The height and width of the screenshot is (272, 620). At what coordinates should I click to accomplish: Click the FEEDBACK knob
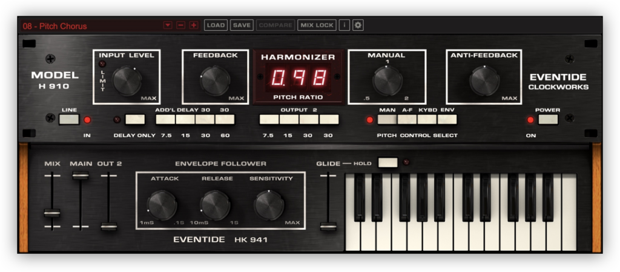coord(215,80)
